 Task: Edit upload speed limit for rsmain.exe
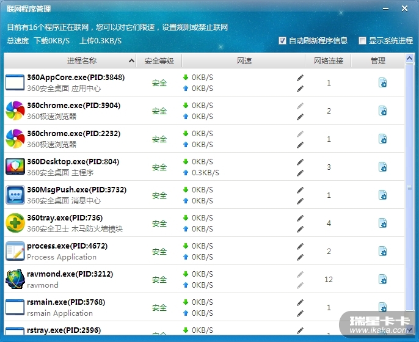[x=300, y=313]
